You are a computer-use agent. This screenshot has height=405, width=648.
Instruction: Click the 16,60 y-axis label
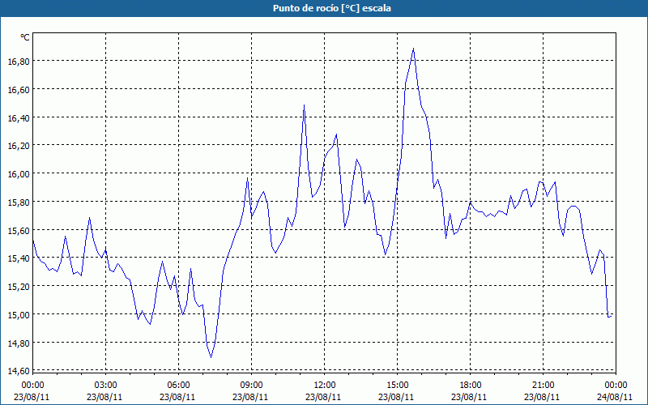(x=19, y=90)
